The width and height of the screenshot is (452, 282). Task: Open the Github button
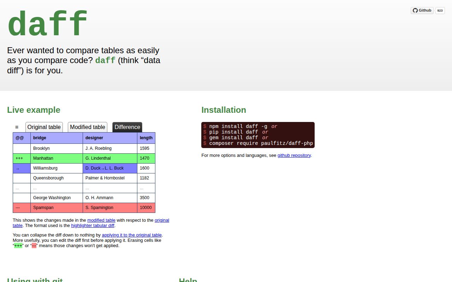422,11
